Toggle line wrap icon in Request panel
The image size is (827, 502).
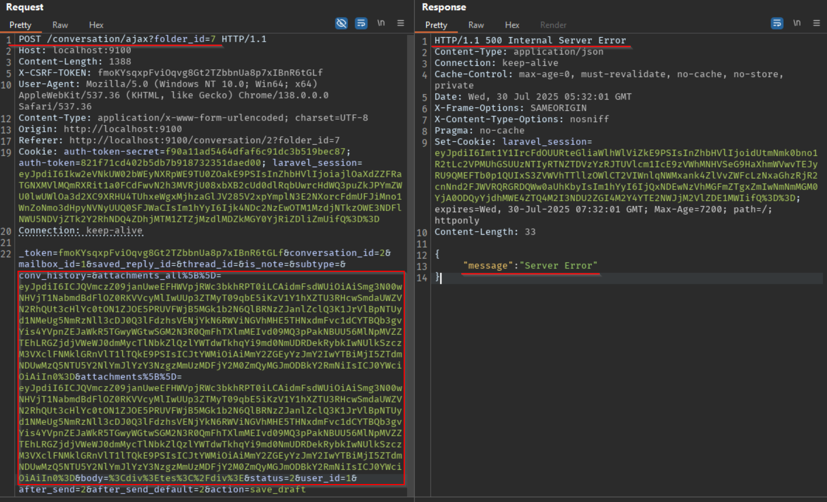[x=361, y=23]
